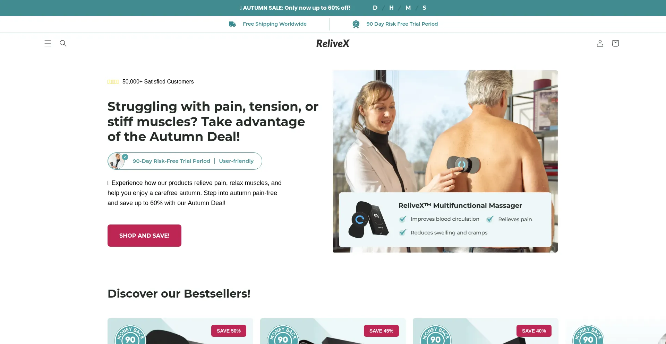666x344 pixels.
Task: Open the shopping cart icon
Action: click(615, 43)
